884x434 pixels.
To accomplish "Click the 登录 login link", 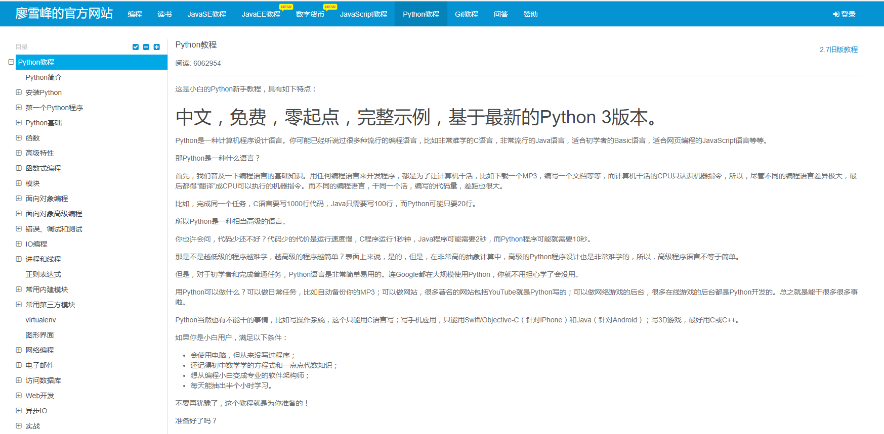I will point(844,14).
